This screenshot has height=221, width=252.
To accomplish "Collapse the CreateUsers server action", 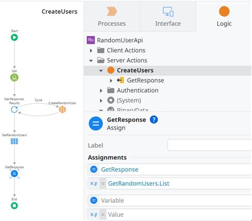I will [101, 71].
